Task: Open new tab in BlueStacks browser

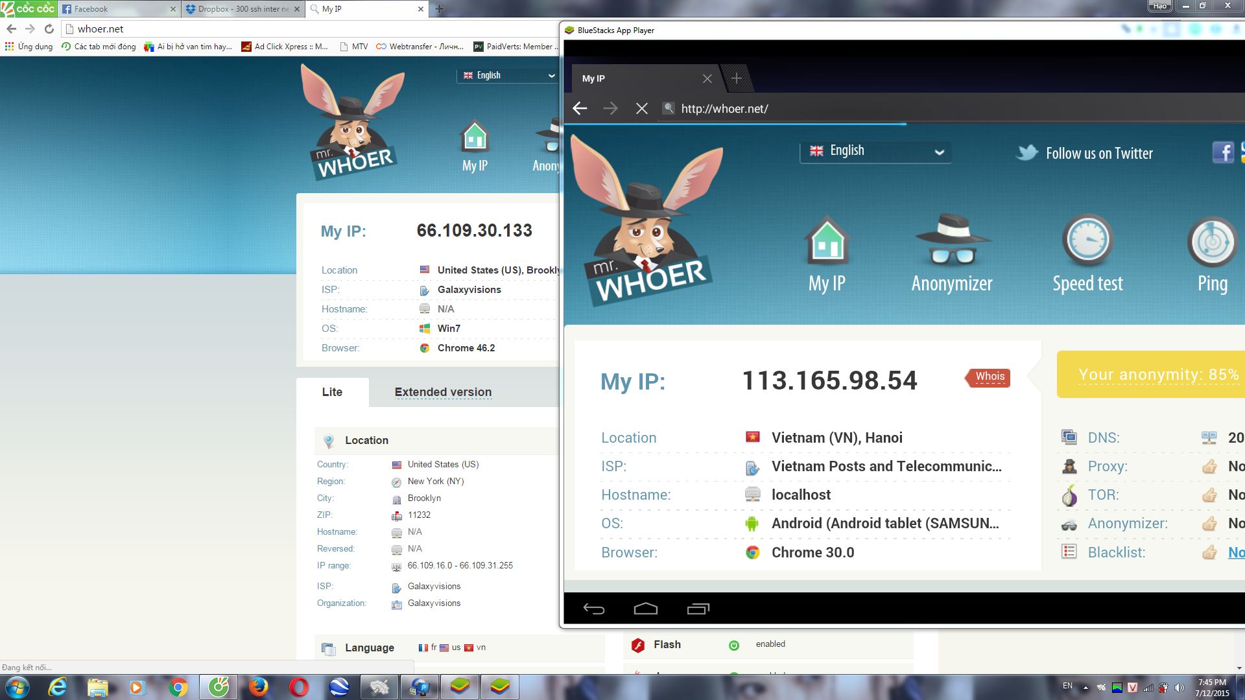Action: (x=737, y=78)
